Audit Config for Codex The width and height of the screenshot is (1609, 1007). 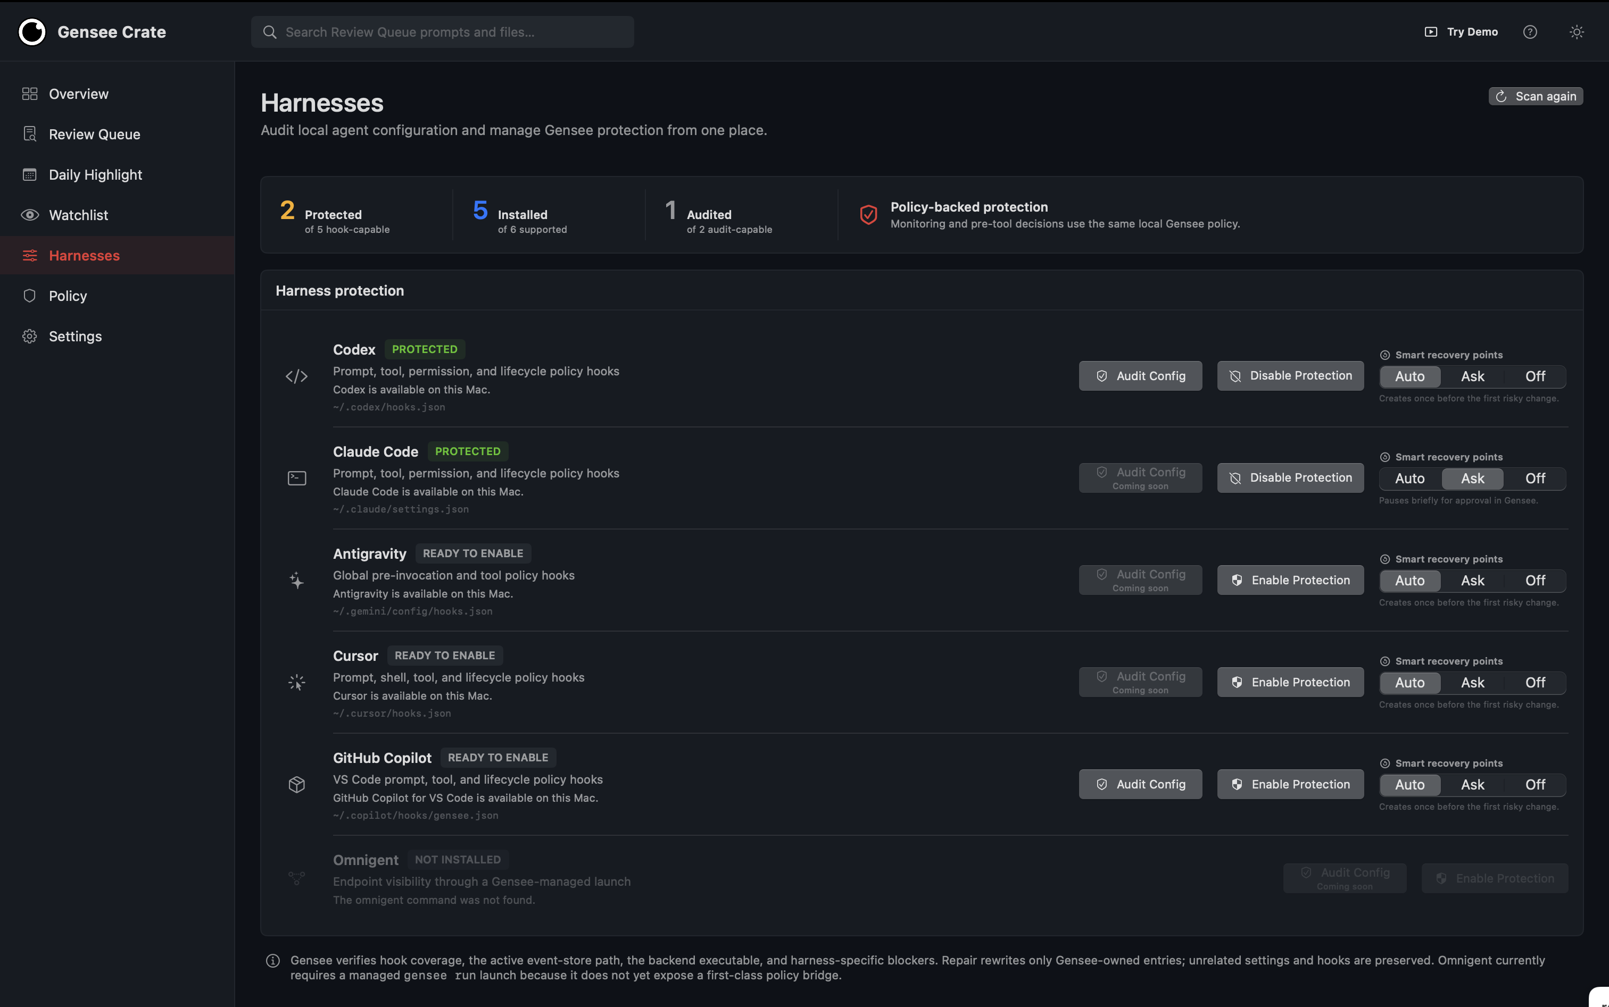tap(1140, 375)
